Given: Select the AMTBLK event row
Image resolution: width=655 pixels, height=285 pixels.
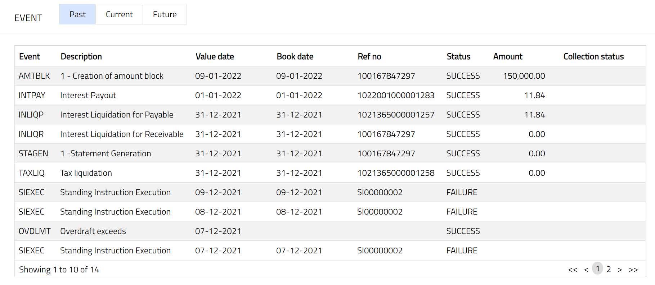Looking at the screenshot, I should [34, 76].
